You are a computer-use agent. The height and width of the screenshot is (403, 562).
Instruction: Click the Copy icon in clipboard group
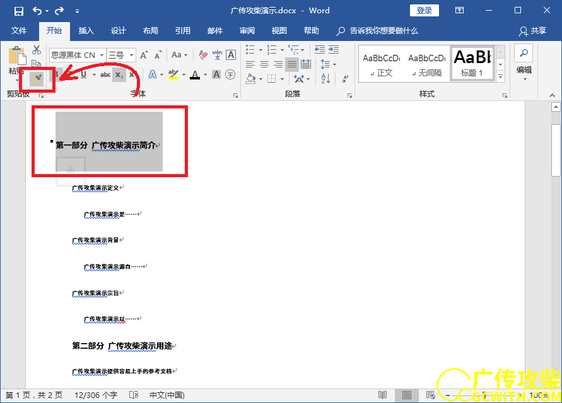coord(36,64)
